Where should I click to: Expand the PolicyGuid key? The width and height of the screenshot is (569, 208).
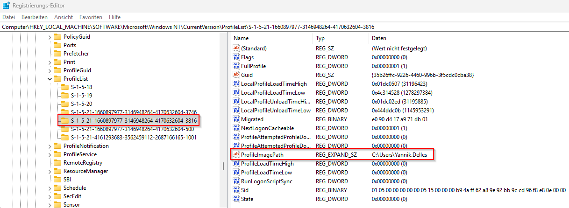[50, 37]
